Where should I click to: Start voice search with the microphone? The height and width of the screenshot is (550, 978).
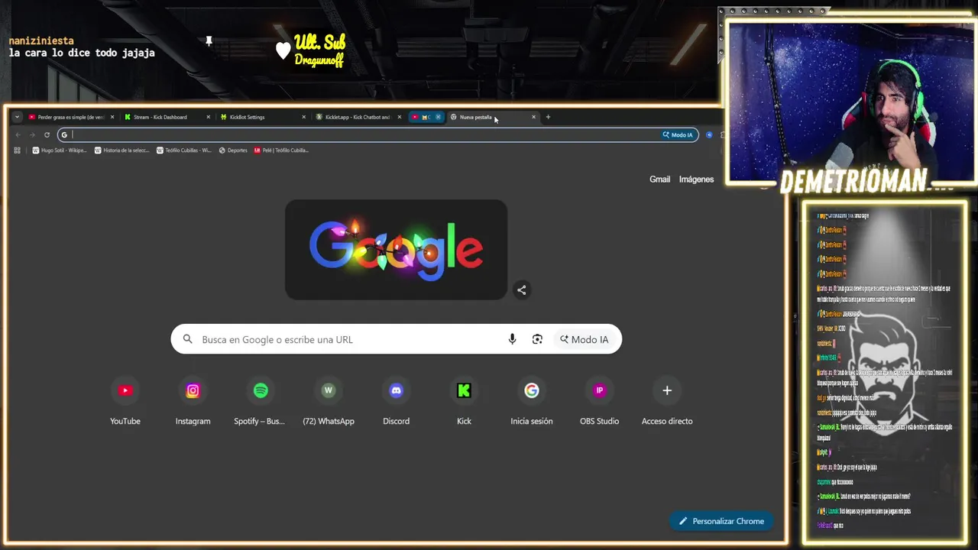512,339
